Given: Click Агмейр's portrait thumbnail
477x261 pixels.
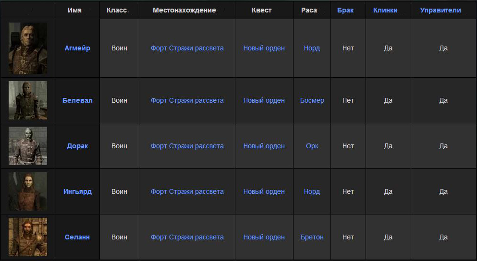Looking at the screenshot, I should click(28, 48).
